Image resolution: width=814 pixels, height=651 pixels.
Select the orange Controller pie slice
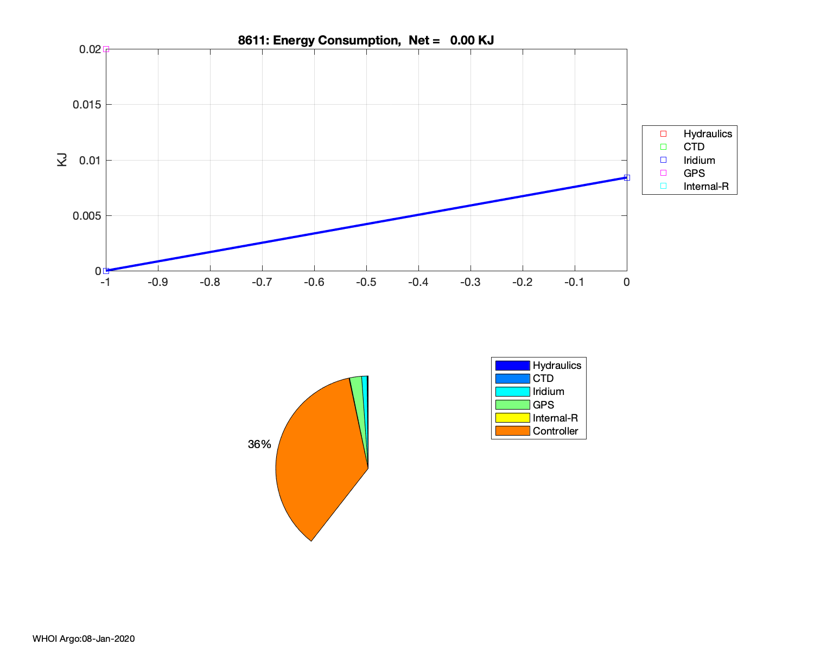tap(320, 461)
